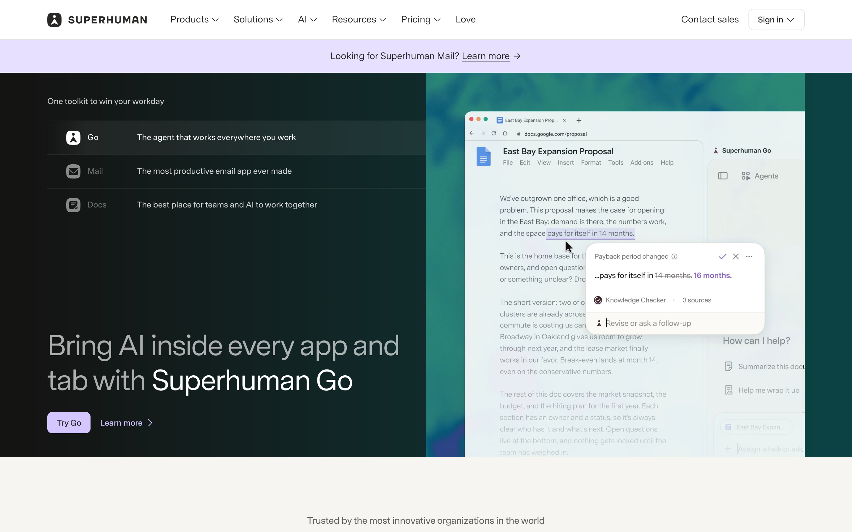Dismiss the suggestion with X icon
The width and height of the screenshot is (852, 532).
pyautogui.click(x=735, y=256)
